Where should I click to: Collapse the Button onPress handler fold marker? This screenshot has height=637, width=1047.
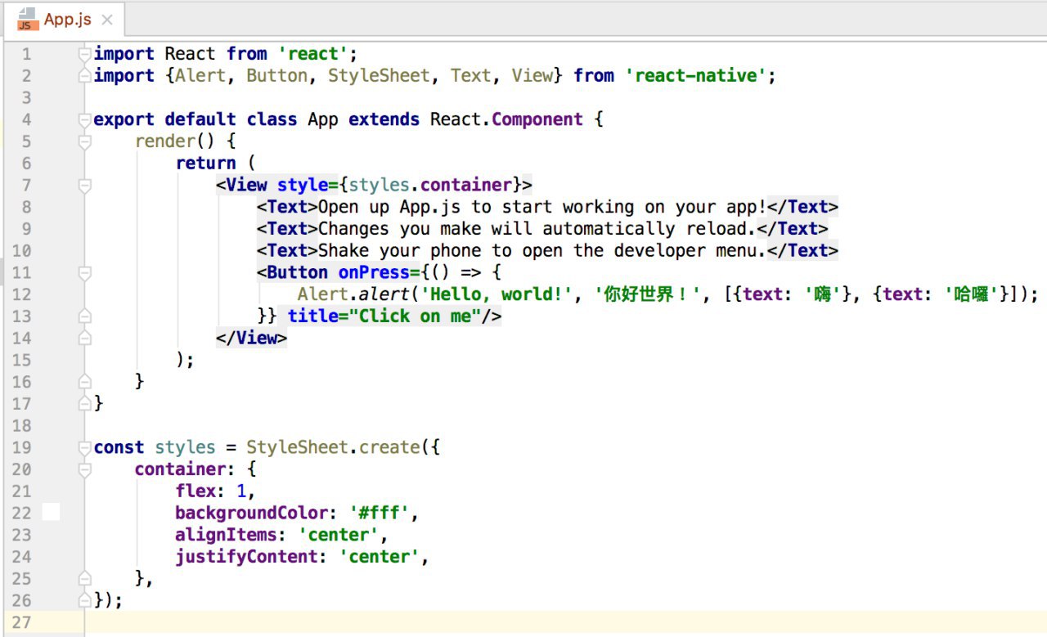[84, 272]
